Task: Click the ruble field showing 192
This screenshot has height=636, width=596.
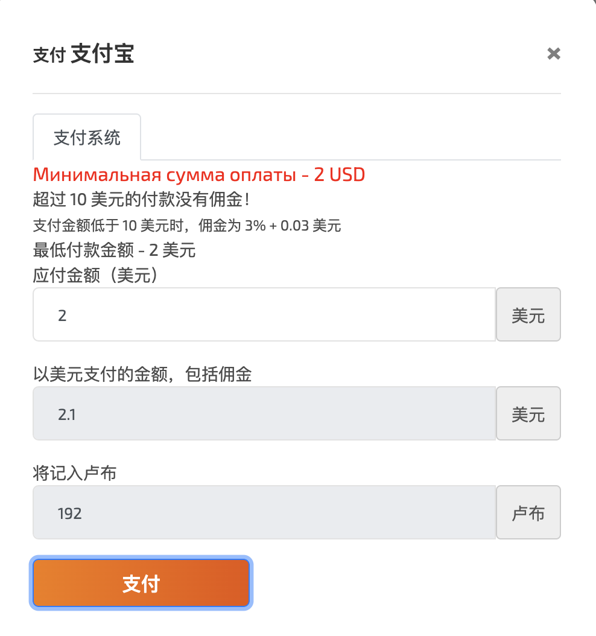Action: click(264, 512)
